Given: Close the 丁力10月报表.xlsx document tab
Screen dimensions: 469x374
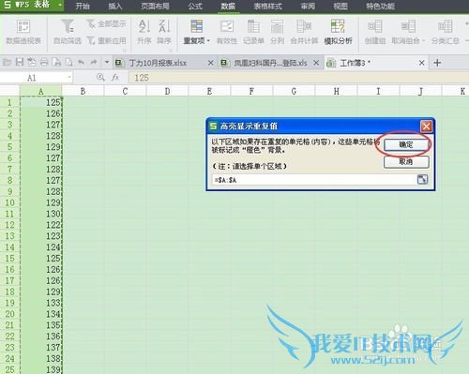Looking at the screenshot, I should point(210,63).
